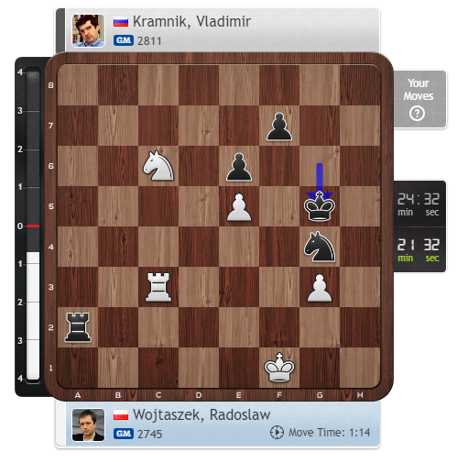This screenshot has height=463, width=457.
Task: Click the empty h8 square
Action: point(360,85)
